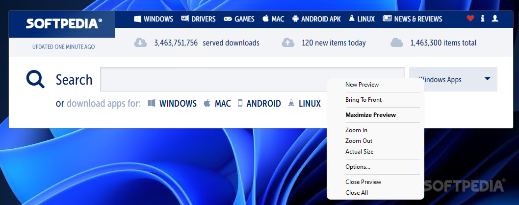Click the Softpedia logo
Image resolution: width=519 pixels, height=205 pixels.
64,23
